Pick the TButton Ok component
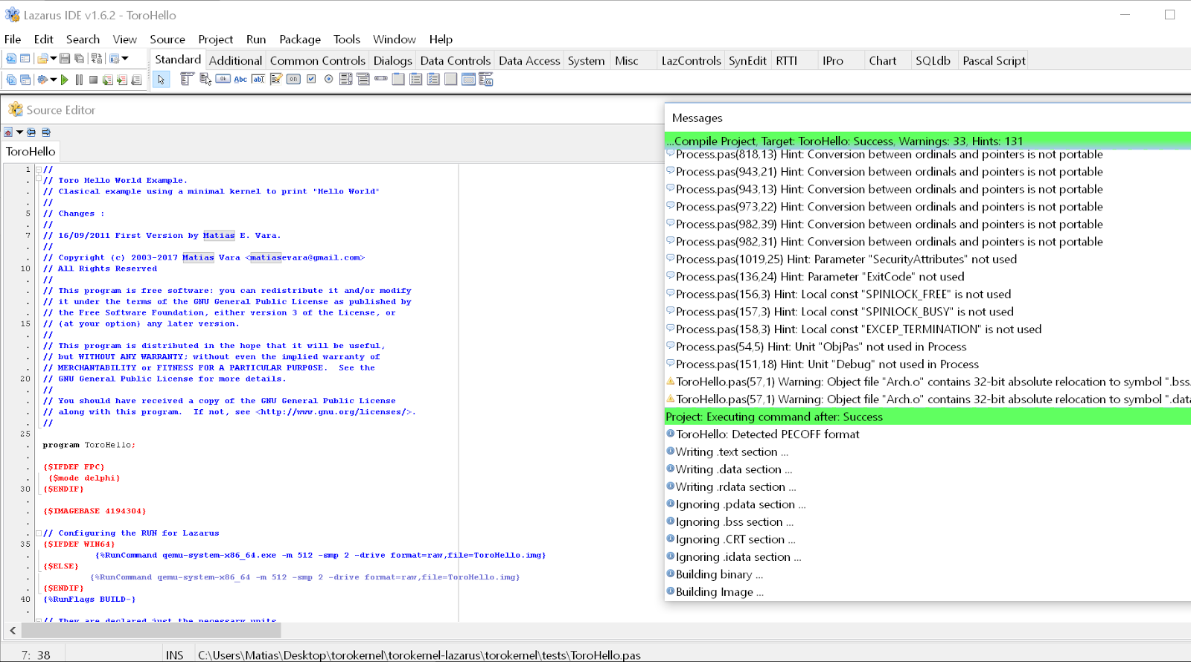 [x=223, y=79]
